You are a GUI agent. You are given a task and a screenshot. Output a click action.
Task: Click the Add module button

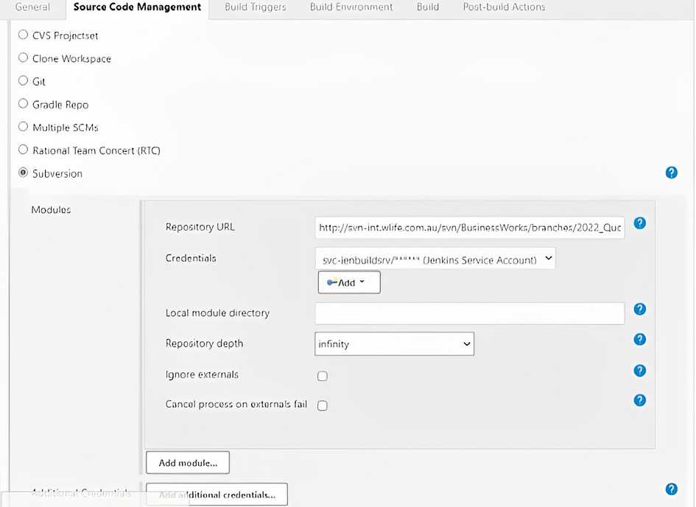(187, 462)
